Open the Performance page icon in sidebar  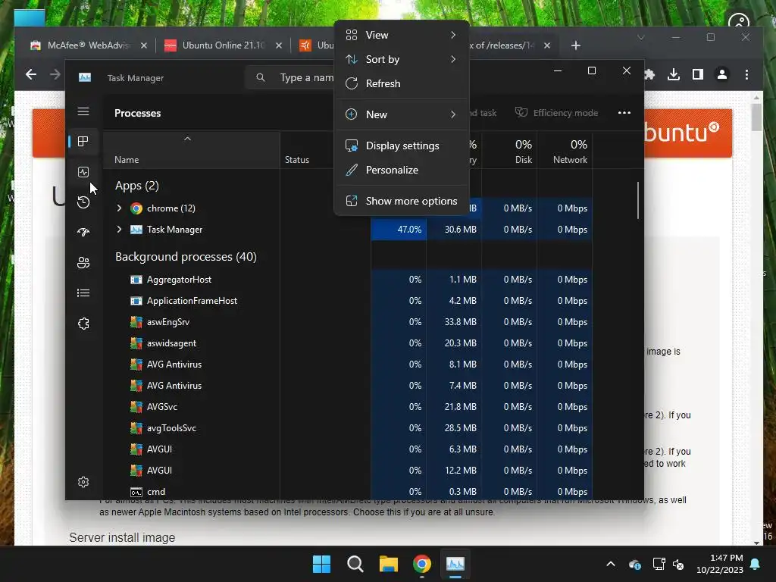[x=83, y=172]
